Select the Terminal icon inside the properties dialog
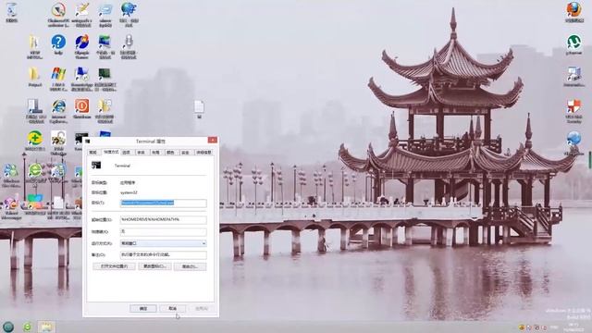The width and height of the screenshot is (592, 333). [x=96, y=166]
